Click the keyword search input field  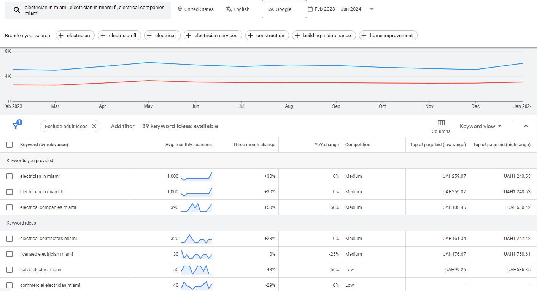[x=88, y=10]
